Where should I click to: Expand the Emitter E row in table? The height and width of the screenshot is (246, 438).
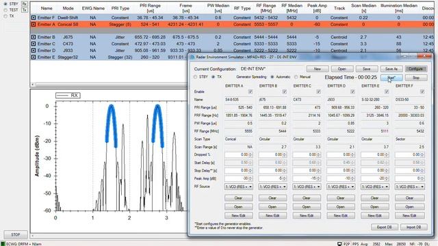coord(34,57)
